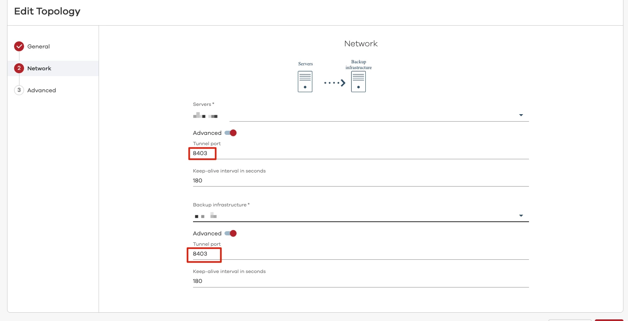The image size is (628, 321).
Task: Switch to the Advanced wizard step label
Action: 41,90
